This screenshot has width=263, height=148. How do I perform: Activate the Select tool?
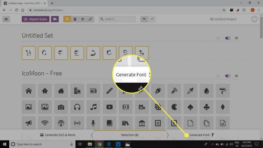(x=67, y=19)
